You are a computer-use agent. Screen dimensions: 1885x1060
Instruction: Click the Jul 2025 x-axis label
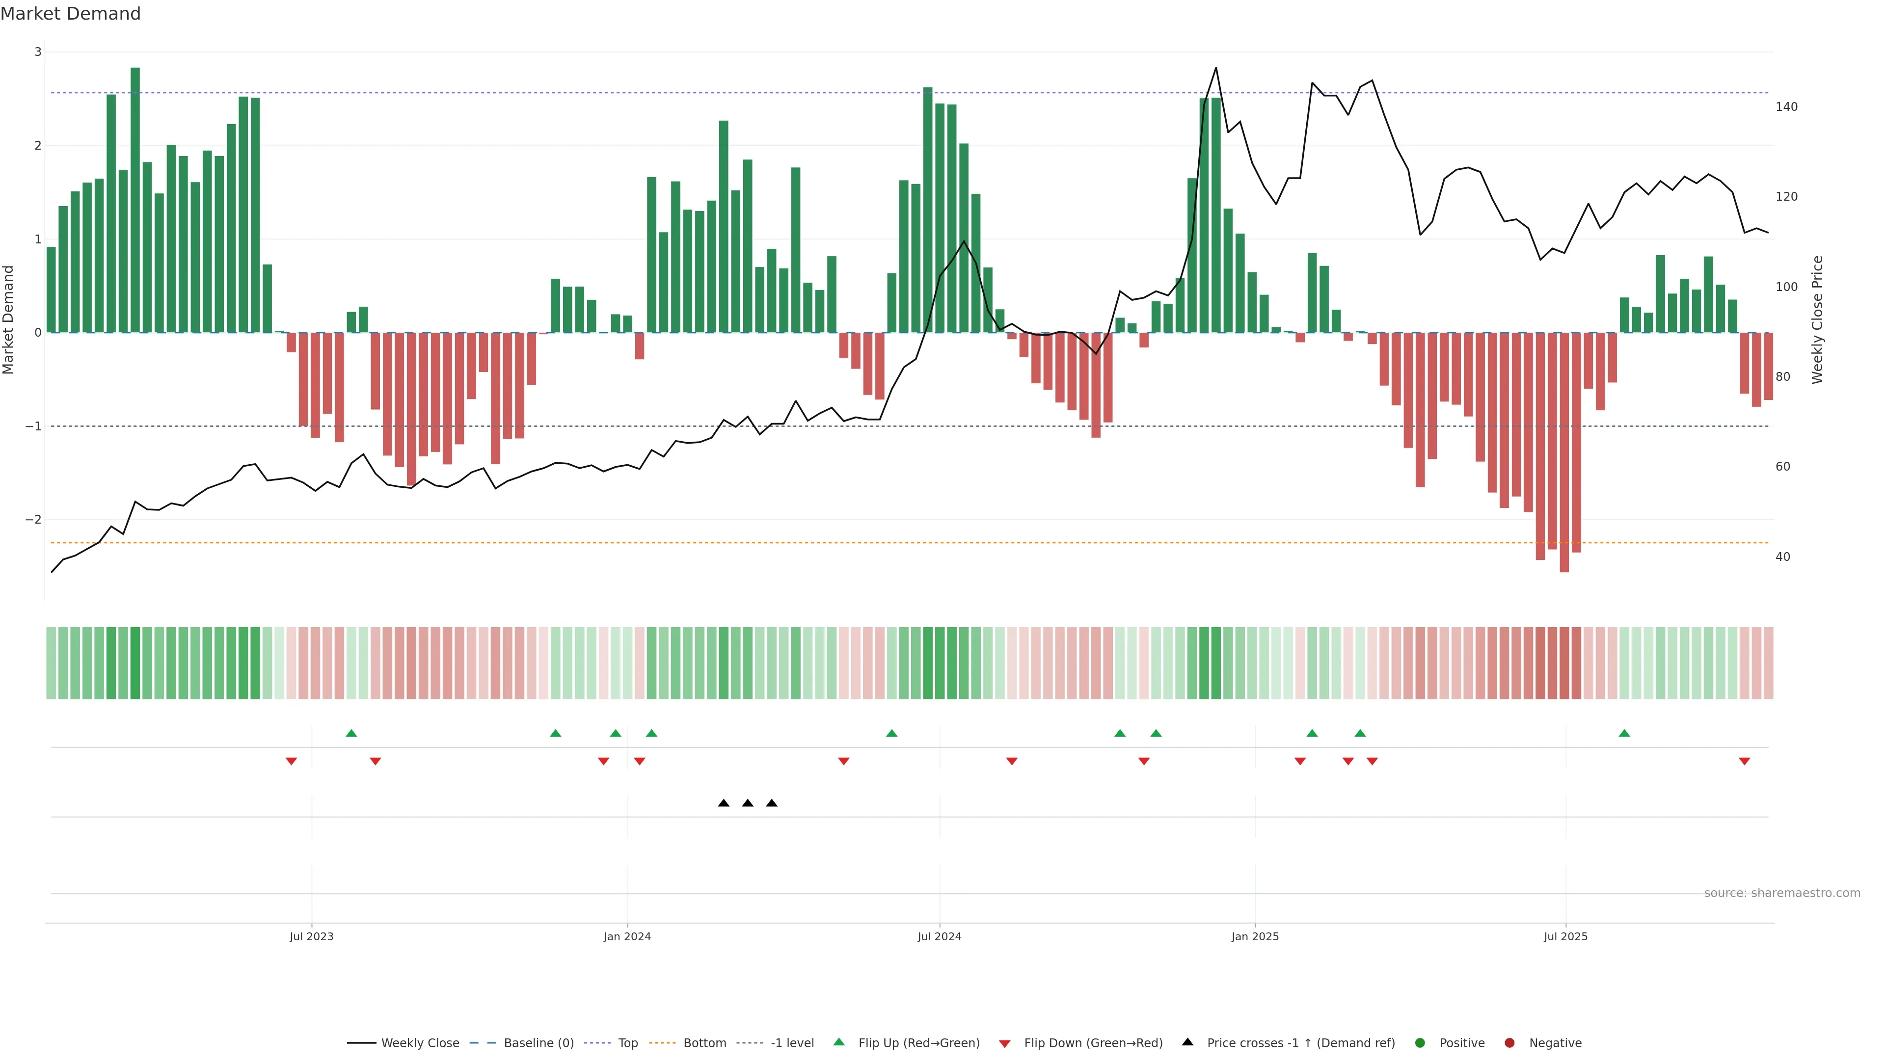point(1566,936)
